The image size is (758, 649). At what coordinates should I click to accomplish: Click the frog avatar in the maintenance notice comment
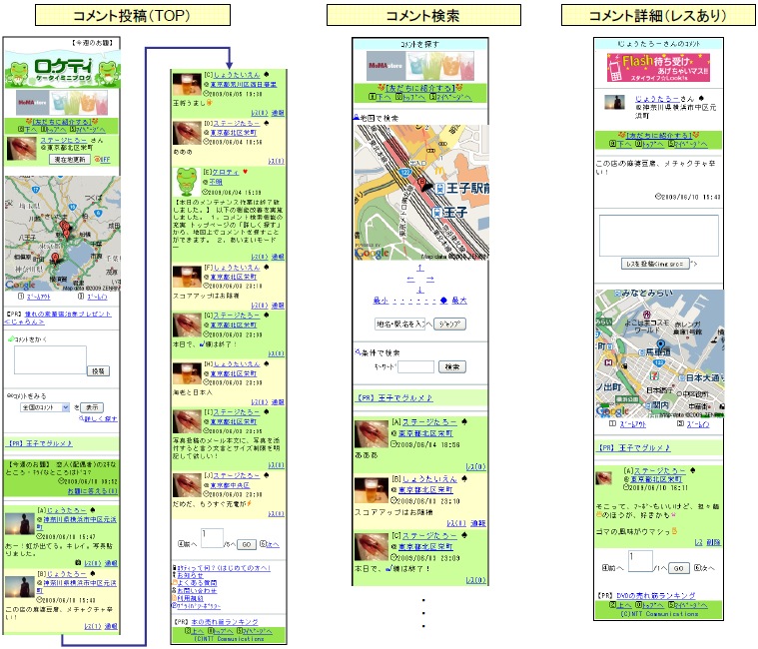click(x=187, y=183)
